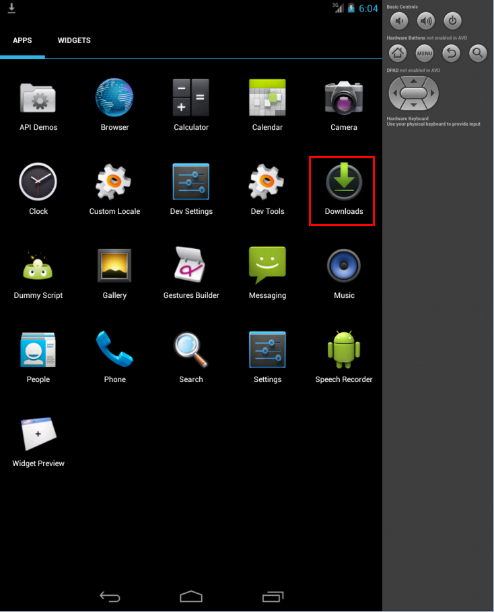494x612 pixels.
Task: Launch the Messaging app
Action: [x=267, y=274]
